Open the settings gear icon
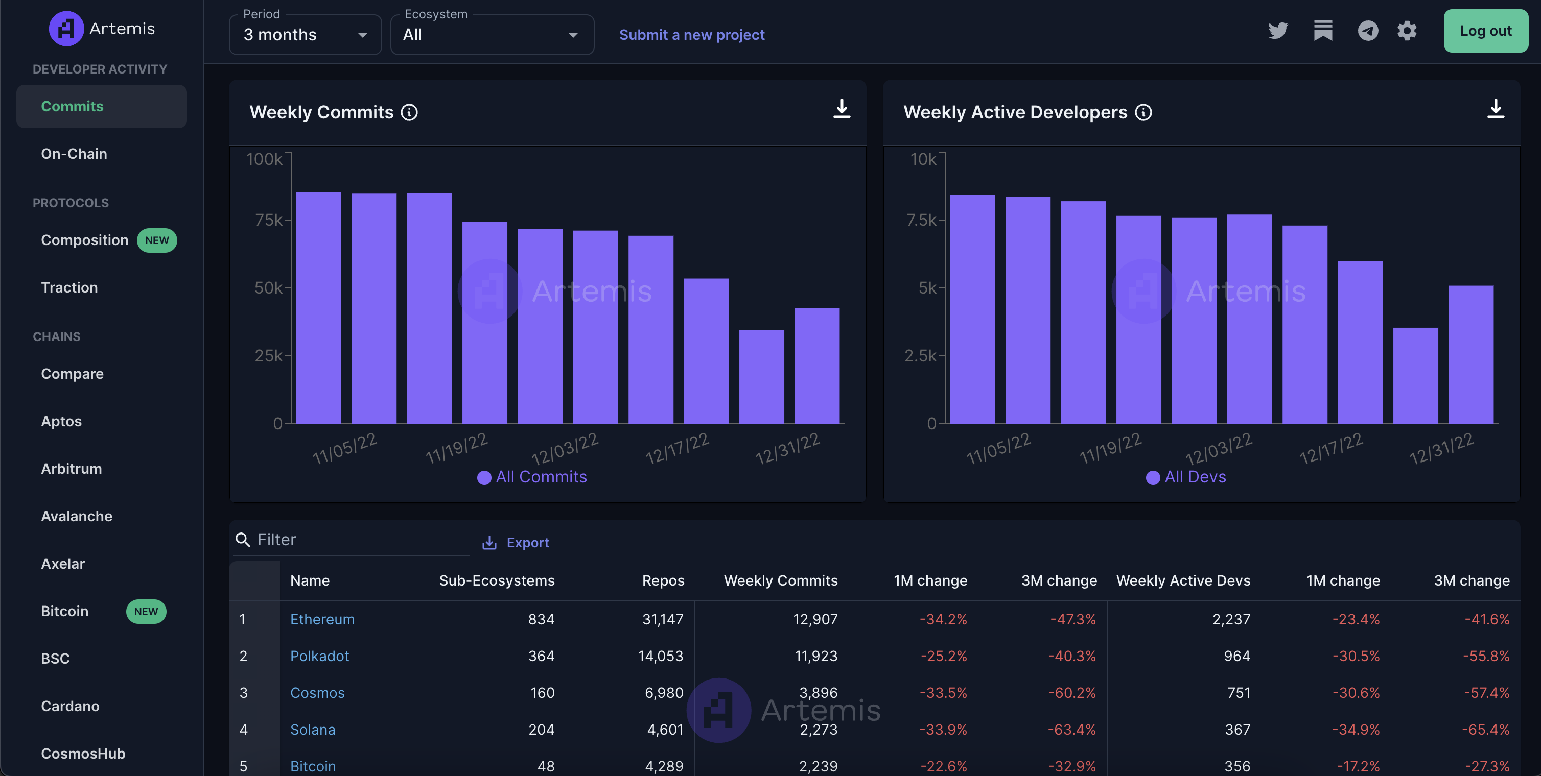1541x776 pixels. (x=1407, y=31)
